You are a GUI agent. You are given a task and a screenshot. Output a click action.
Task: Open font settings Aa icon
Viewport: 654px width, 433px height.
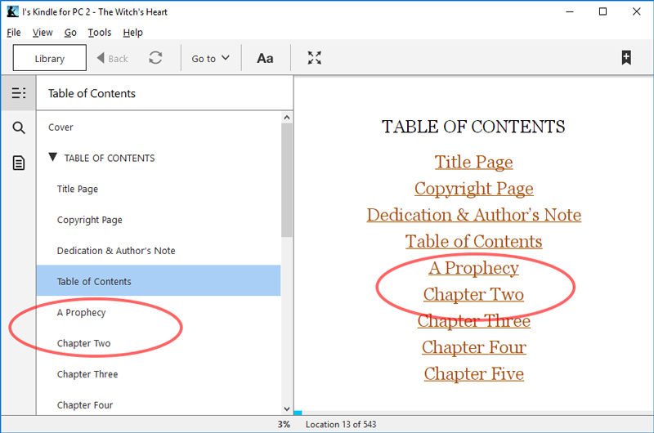(265, 58)
